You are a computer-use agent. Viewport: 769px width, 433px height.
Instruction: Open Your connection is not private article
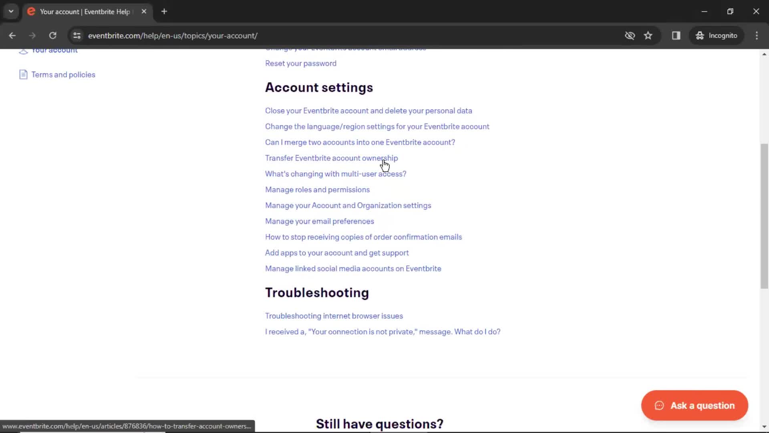[x=383, y=332]
